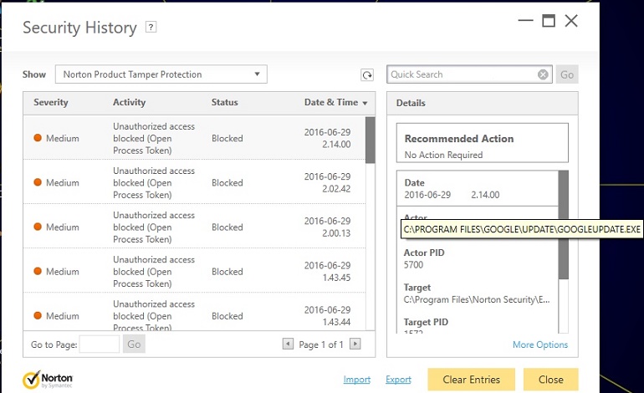This screenshot has height=393, width=644.
Task: Click the Go to Page input field
Action: pos(100,345)
